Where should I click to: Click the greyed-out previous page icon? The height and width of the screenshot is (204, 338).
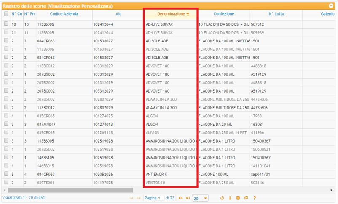[x=139, y=198]
